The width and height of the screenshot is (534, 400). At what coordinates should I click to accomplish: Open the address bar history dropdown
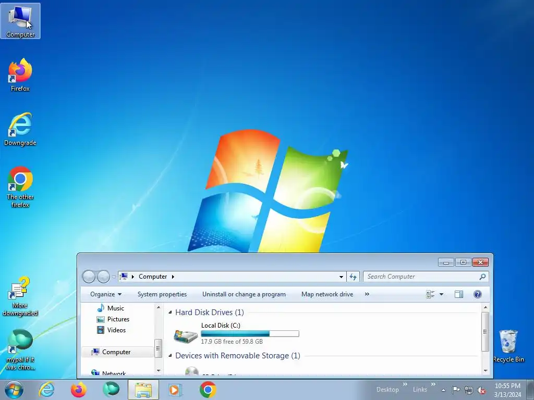(x=341, y=277)
